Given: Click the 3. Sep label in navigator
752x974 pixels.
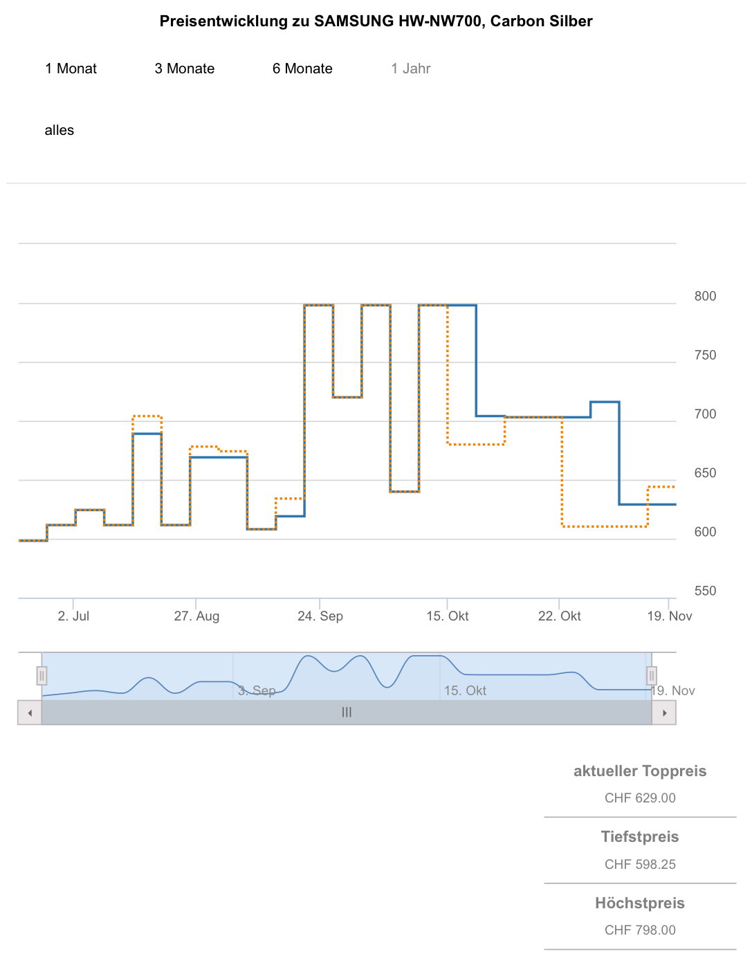Looking at the screenshot, I should [257, 690].
